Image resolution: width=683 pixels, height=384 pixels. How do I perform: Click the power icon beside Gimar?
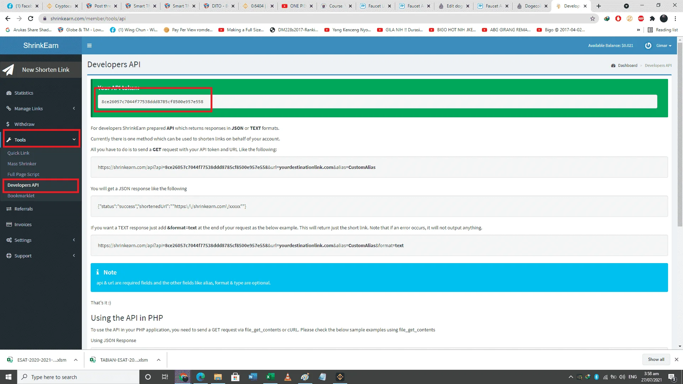[648, 46]
